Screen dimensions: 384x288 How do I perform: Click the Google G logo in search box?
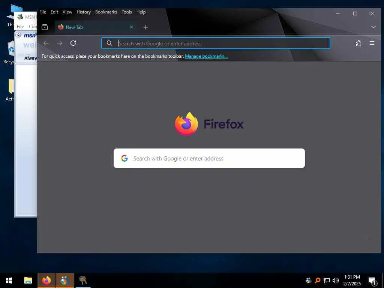click(x=124, y=158)
